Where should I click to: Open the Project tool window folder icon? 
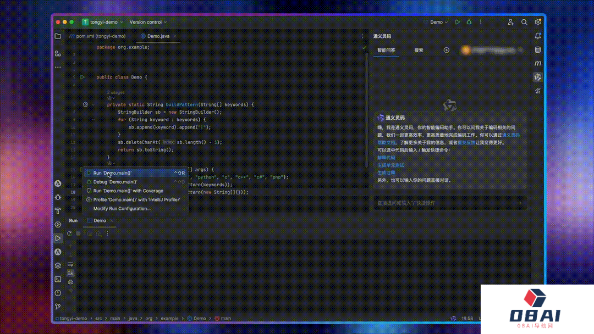(x=58, y=36)
